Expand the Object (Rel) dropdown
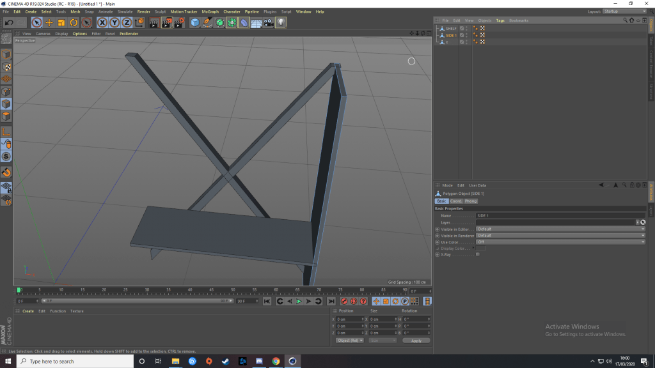 [x=349, y=341]
